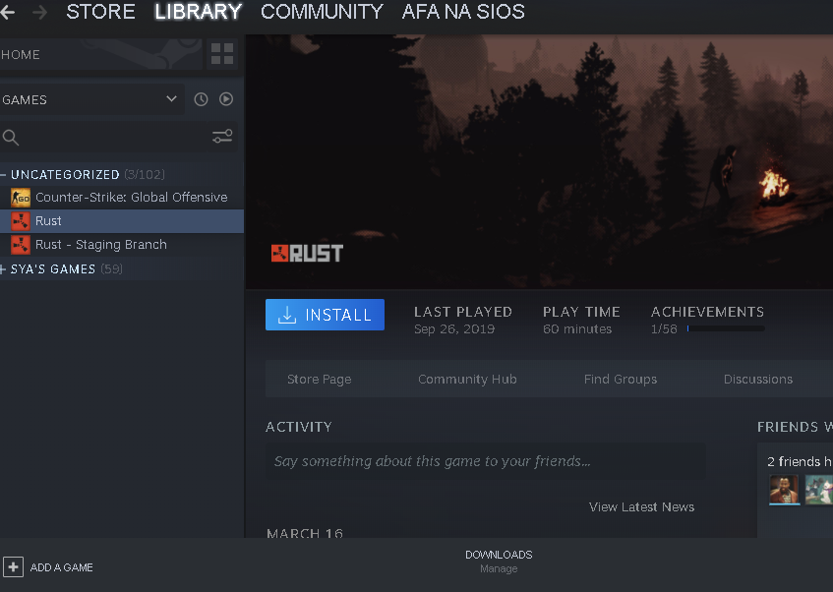Select Rust - Staging Branch

pos(122,245)
